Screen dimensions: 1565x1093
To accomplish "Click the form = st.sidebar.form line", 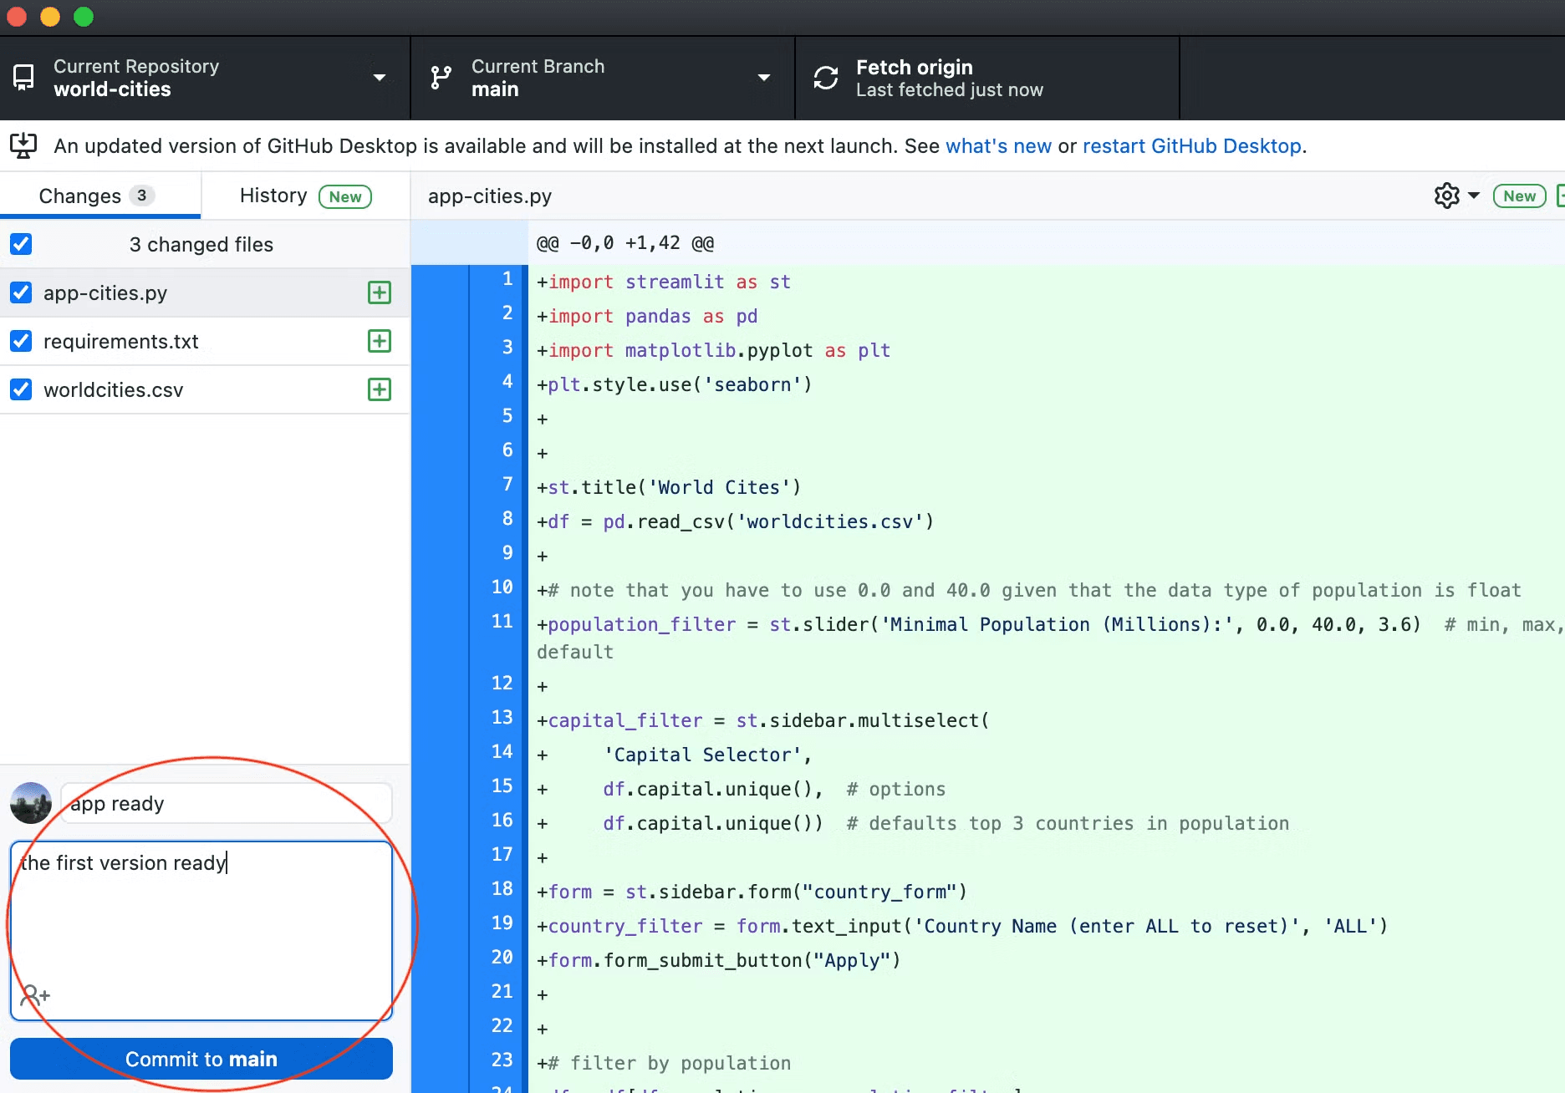I will (752, 892).
